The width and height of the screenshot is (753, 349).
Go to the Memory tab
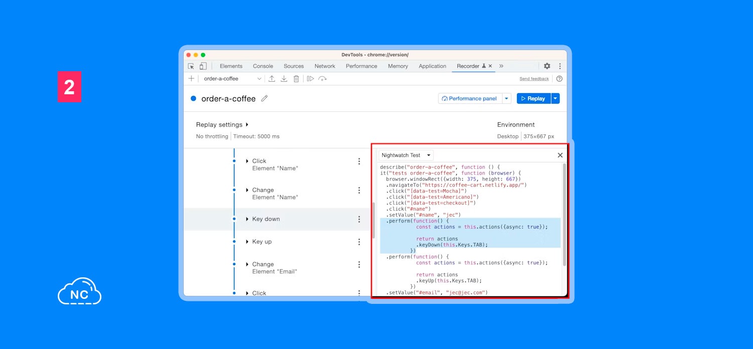tap(398, 66)
